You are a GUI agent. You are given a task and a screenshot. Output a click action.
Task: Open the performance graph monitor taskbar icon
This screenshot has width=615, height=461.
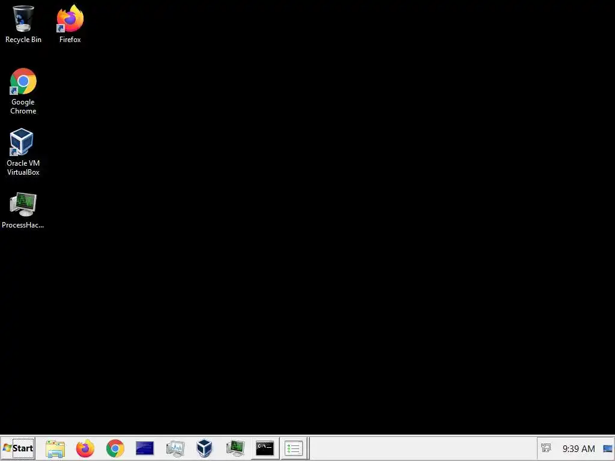175,448
